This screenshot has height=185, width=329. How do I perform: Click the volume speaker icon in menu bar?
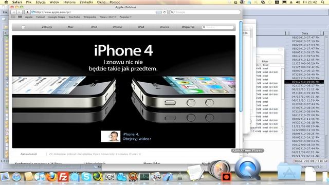(x=298, y=2)
